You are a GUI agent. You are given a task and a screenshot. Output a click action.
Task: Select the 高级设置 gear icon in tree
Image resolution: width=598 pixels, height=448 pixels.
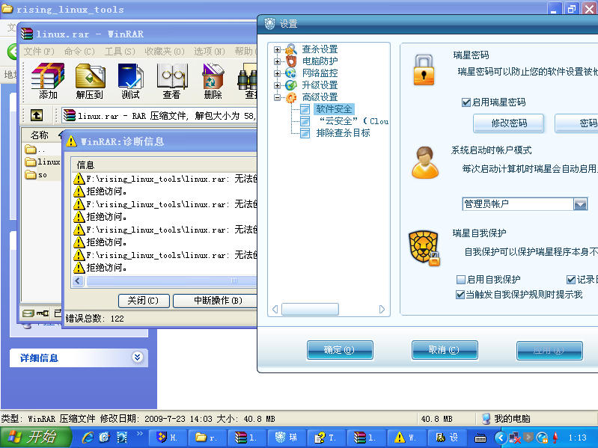tap(291, 97)
